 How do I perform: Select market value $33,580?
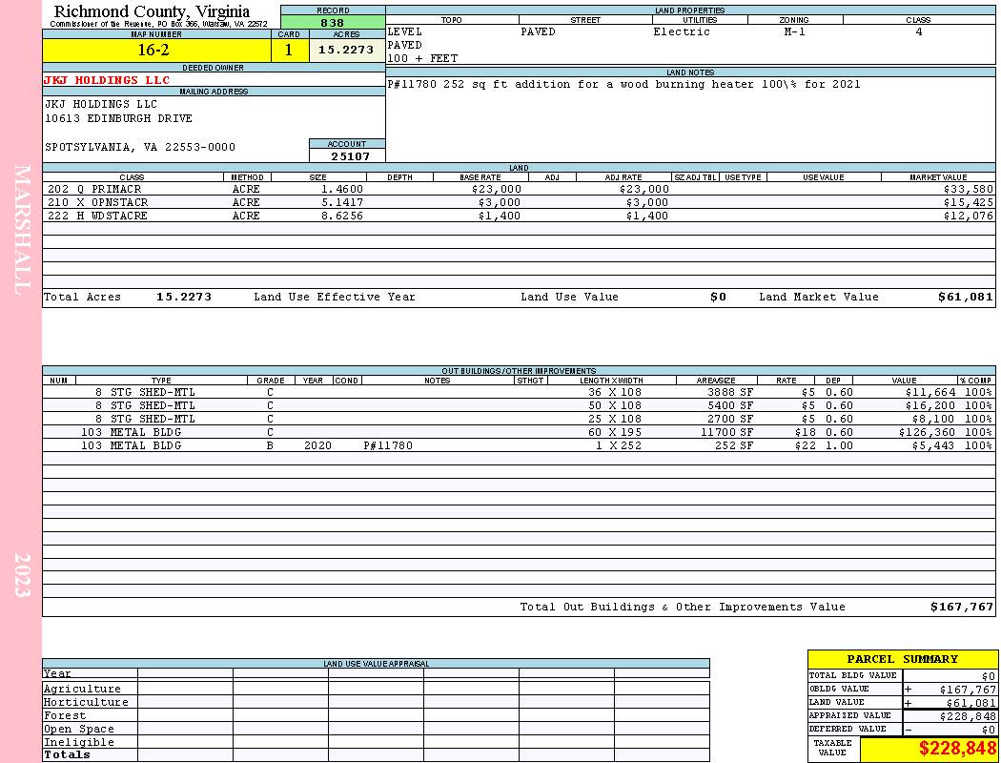[969, 189]
